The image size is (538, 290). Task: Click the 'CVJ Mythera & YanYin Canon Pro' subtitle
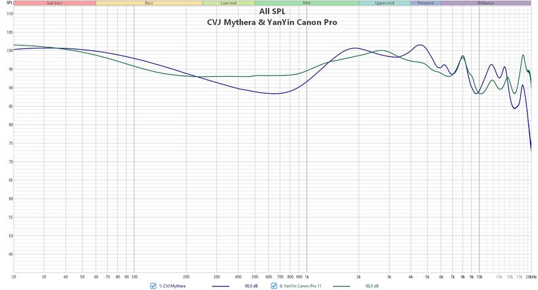[x=272, y=22]
